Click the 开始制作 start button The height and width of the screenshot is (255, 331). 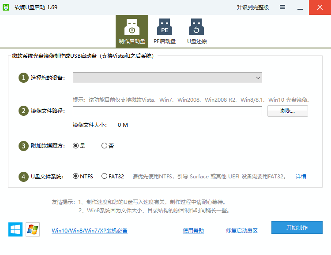(x=297, y=227)
